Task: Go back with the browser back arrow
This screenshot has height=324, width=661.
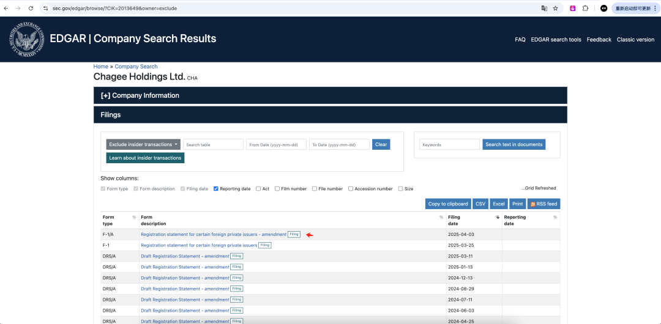Action: [x=6, y=8]
